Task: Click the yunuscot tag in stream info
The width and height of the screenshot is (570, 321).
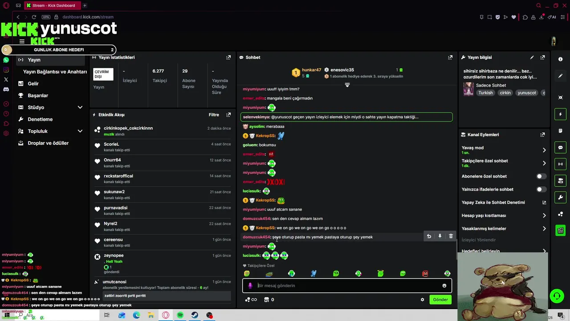Action: 527,93
